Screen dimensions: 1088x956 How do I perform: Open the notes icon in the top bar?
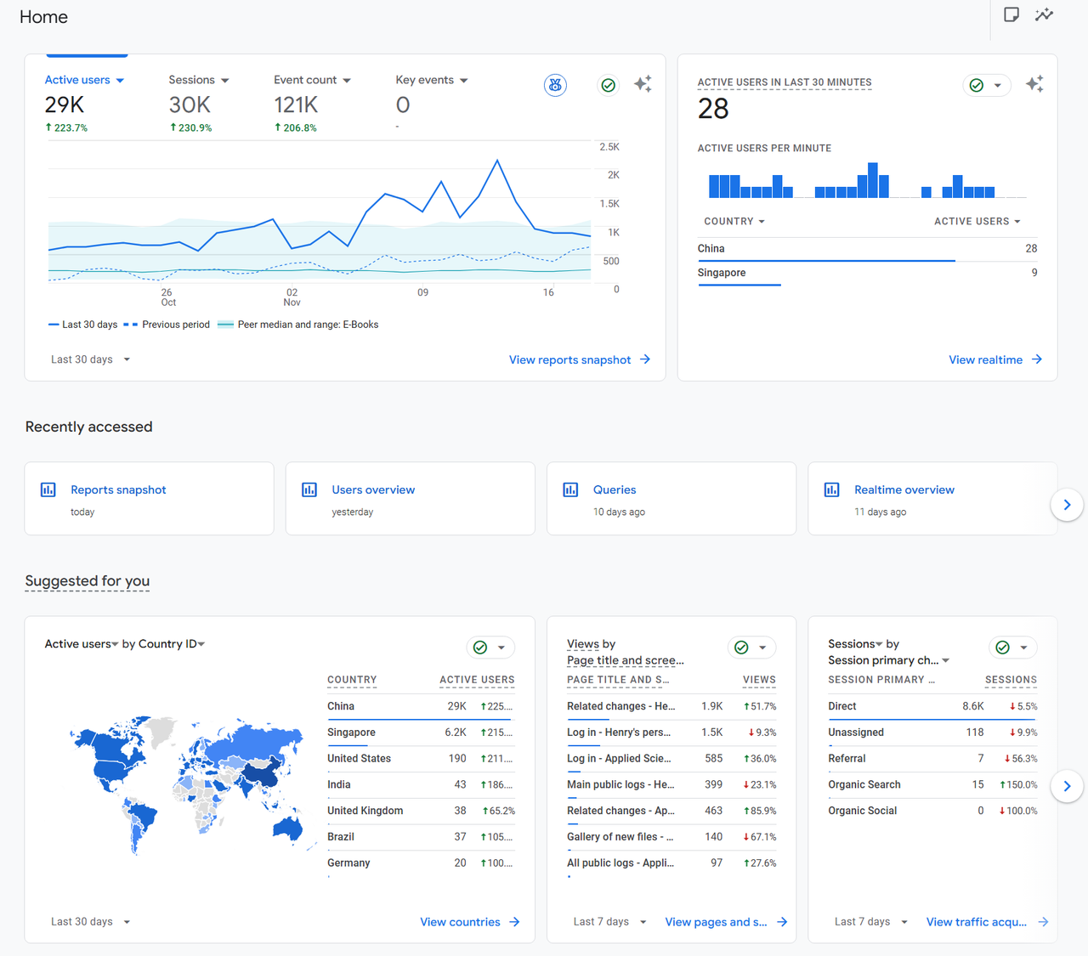point(1011,14)
